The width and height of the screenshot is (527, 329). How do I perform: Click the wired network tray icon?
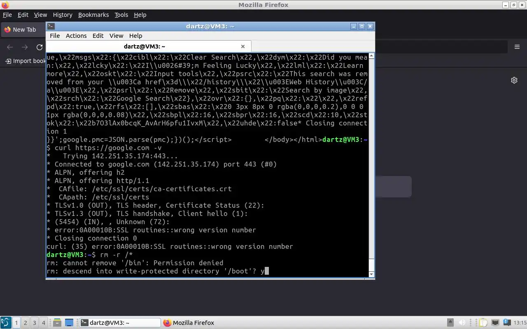tap(495, 323)
